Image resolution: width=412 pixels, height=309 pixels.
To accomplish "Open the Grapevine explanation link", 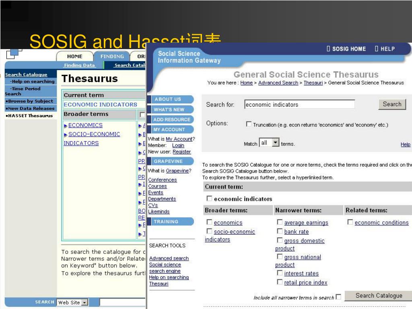I will pos(177,171).
